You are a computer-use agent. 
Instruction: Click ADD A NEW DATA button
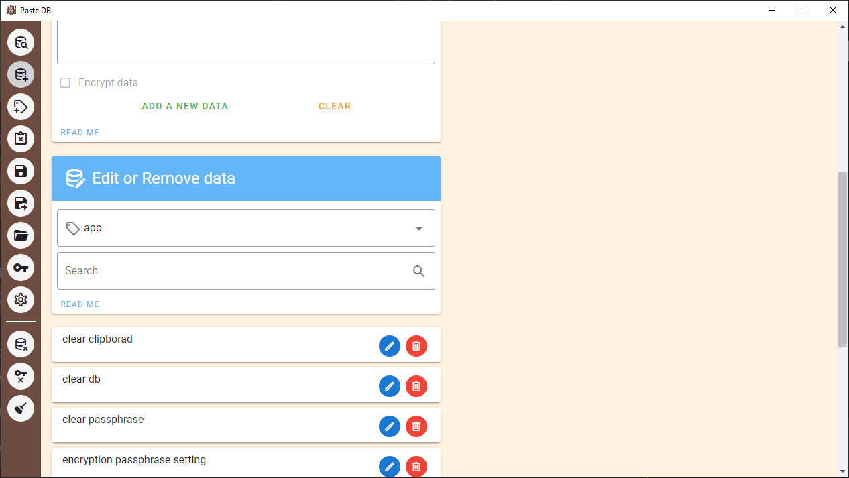coord(184,106)
